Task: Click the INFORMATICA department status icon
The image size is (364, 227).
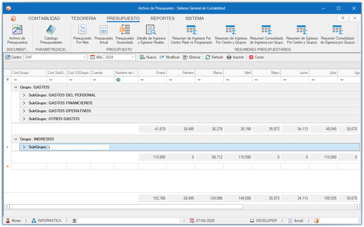Action: point(34,221)
